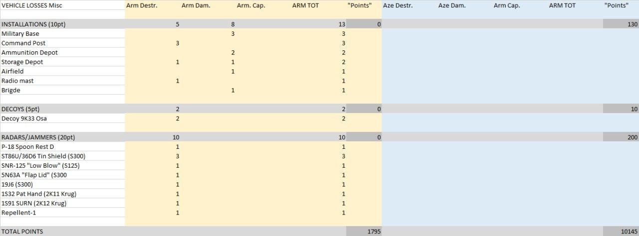Click the P-18 Spoon Rest D cell
The height and width of the screenshot is (236, 639).
click(27, 147)
